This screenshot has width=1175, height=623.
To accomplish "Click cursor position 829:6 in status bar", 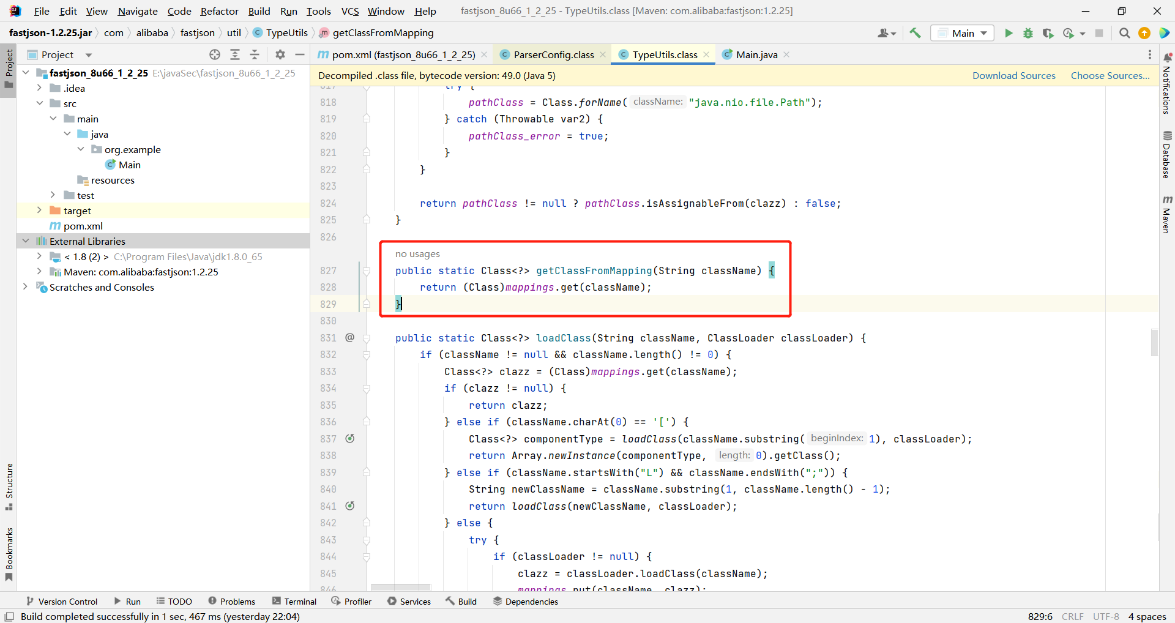I will 1040,616.
